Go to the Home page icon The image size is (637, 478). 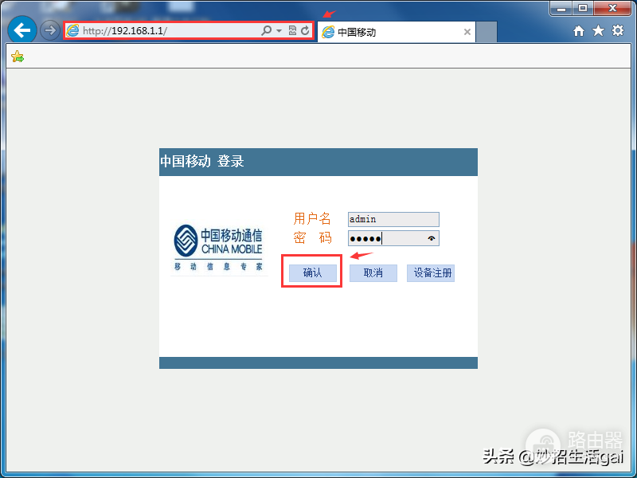click(x=579, y=30)
